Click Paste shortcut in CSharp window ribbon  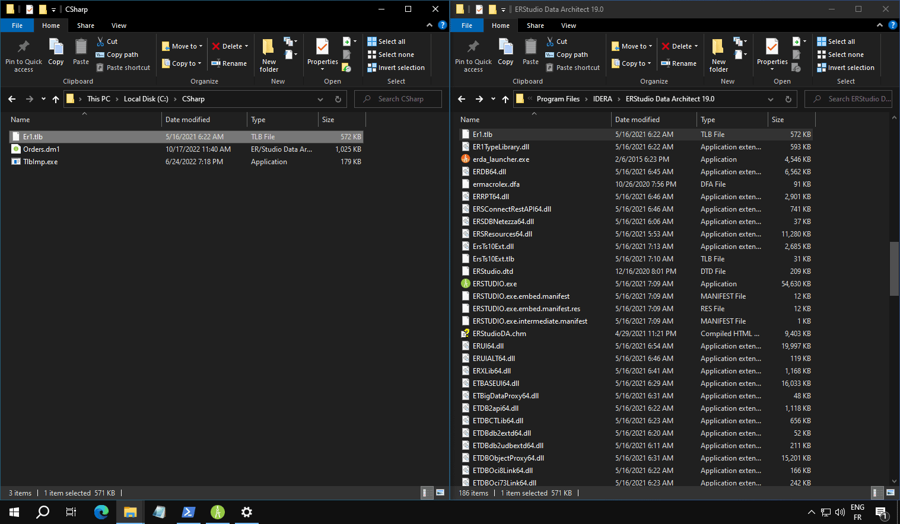point(123,68)
